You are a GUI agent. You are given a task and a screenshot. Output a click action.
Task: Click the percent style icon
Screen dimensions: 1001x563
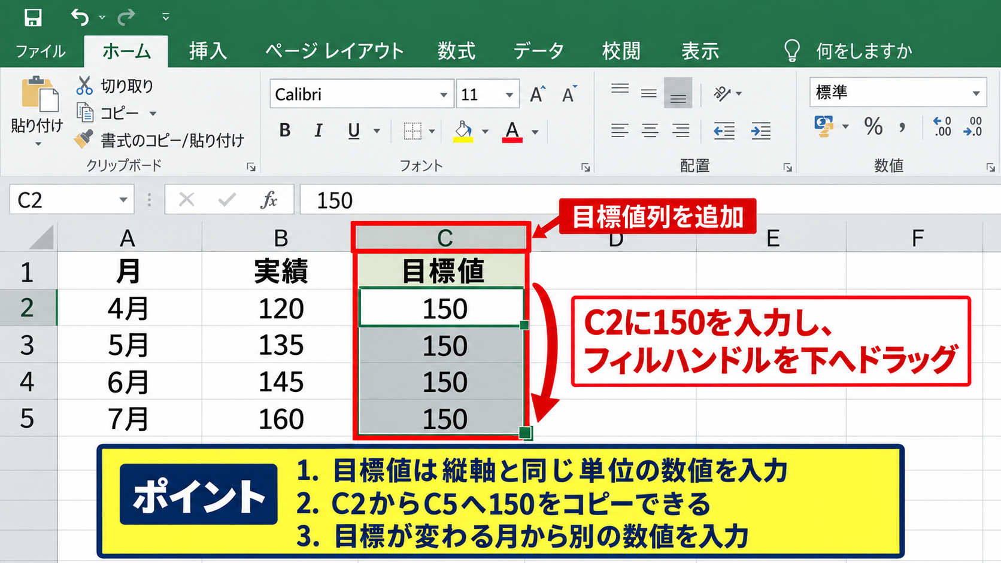[x=873, y=127]
